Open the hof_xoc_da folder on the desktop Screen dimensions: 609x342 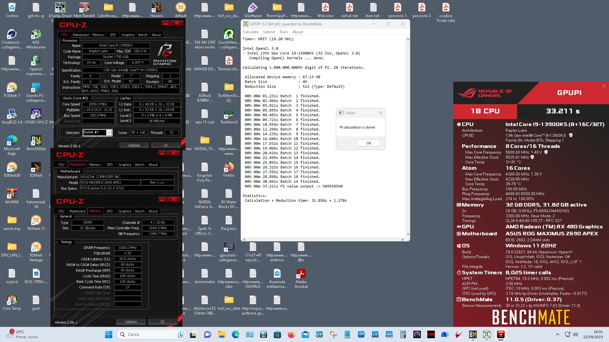point(229,10)
